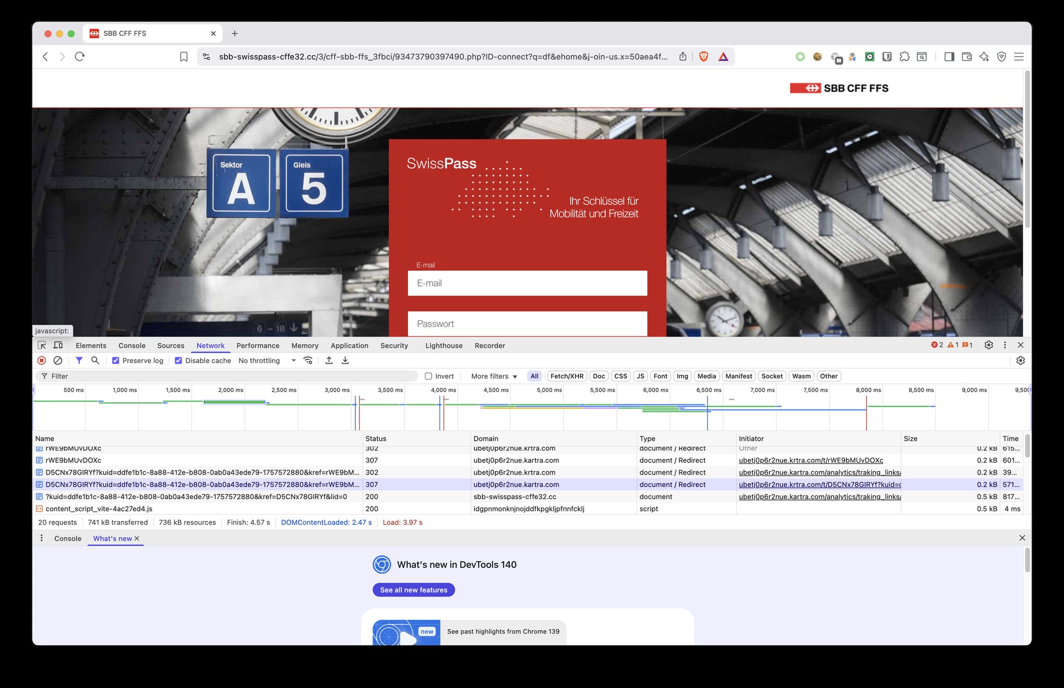Open Network panel settings gear
The height and width of the screenshot is (688, 1064).
pos(1021,360)
